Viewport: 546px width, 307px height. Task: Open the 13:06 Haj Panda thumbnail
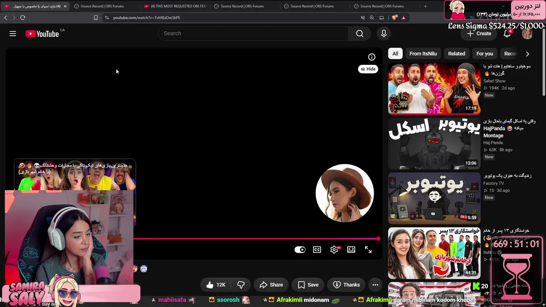[x=434, y=144]
